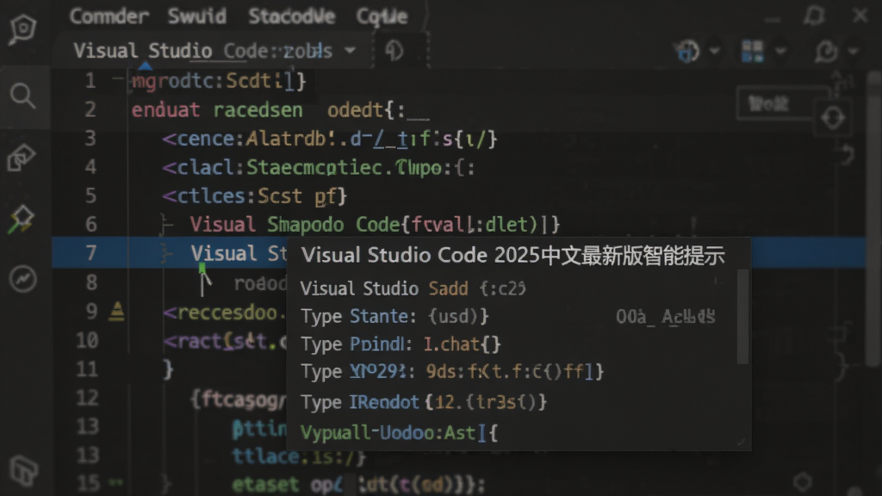The width and height of the screenshot is (882, 496).
Task: Click line number 12 in the gutter
Action: 87,398
